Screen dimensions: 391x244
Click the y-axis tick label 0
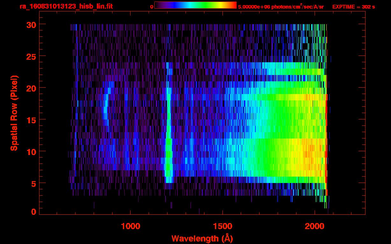click(34, 212)
